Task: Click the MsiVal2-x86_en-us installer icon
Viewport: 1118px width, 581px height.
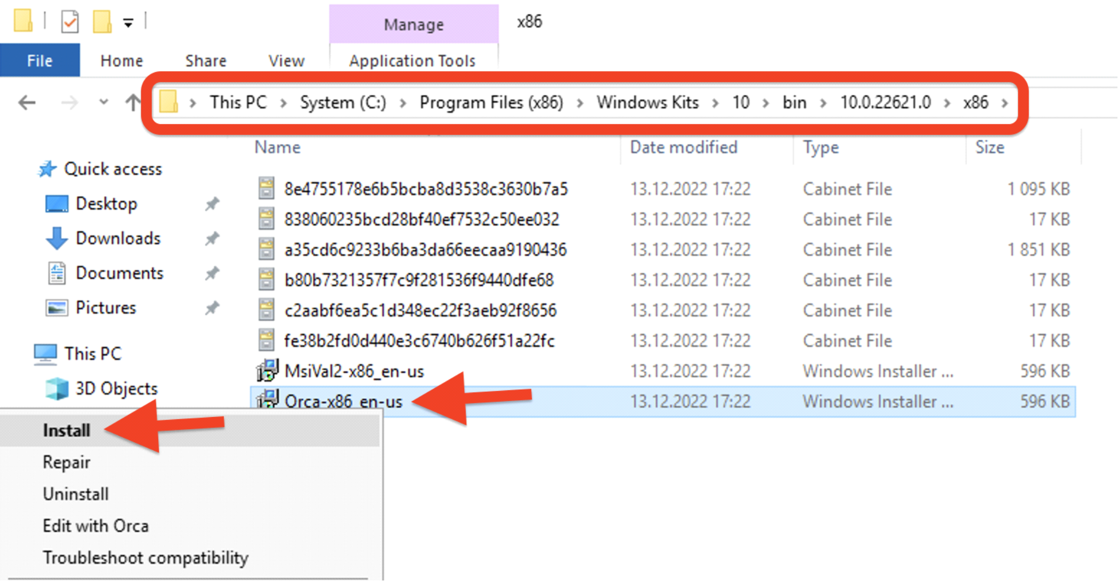Action: click(x=267, y=371)
